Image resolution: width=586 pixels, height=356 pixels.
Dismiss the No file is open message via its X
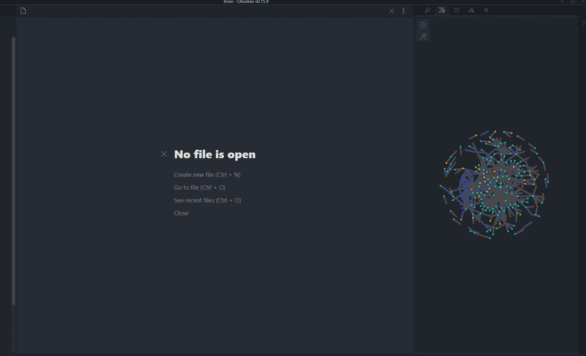click(164, 154)
